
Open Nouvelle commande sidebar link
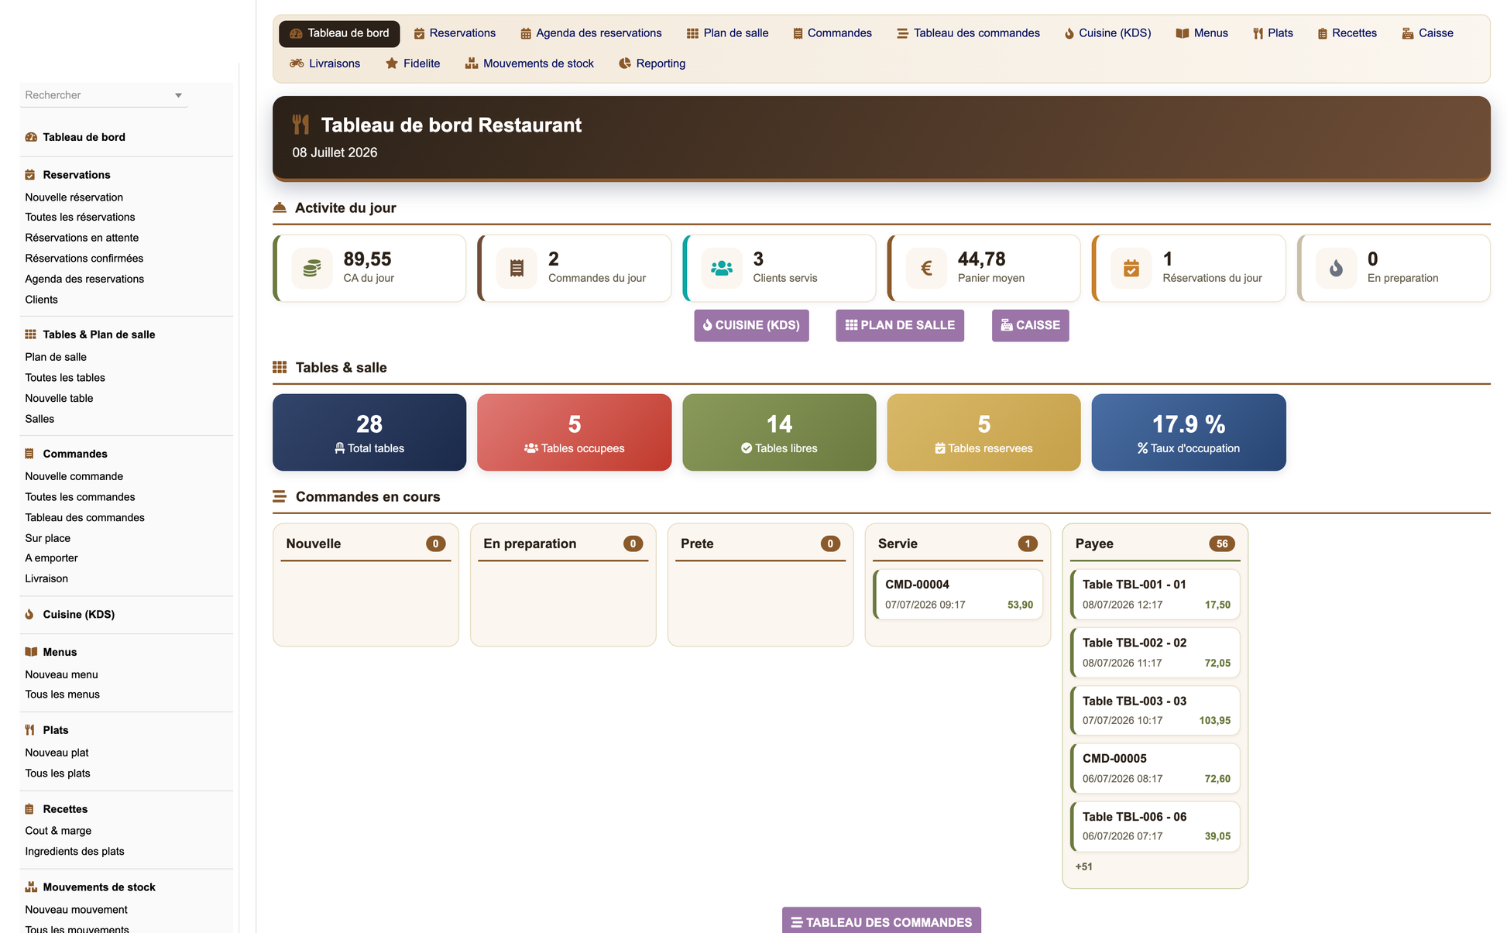pos(74,476)
